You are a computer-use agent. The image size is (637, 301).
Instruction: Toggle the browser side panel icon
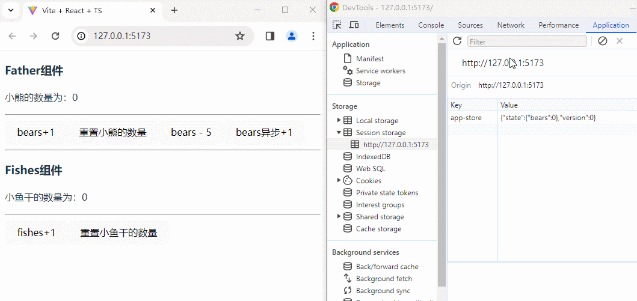[269, 36]
